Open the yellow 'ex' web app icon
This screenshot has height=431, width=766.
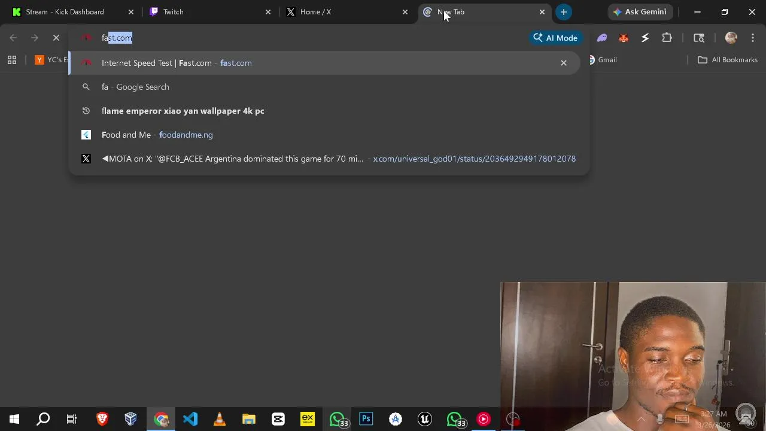(308, 419)
